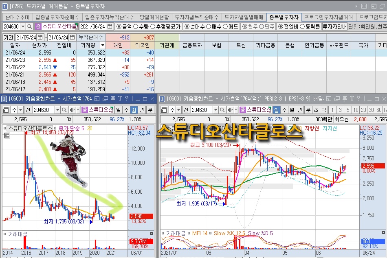Screen dimensions: 387x258
Task: Click the speaker icon in right chart toolbar
Action: (x=230, y=110)
